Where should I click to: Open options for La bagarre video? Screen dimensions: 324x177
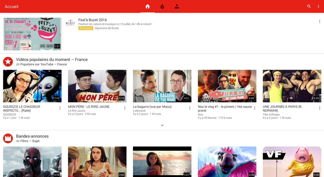pos(190,108)
